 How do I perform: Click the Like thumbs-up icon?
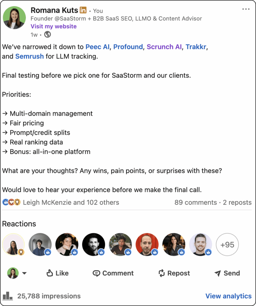[x=50, y=273]
